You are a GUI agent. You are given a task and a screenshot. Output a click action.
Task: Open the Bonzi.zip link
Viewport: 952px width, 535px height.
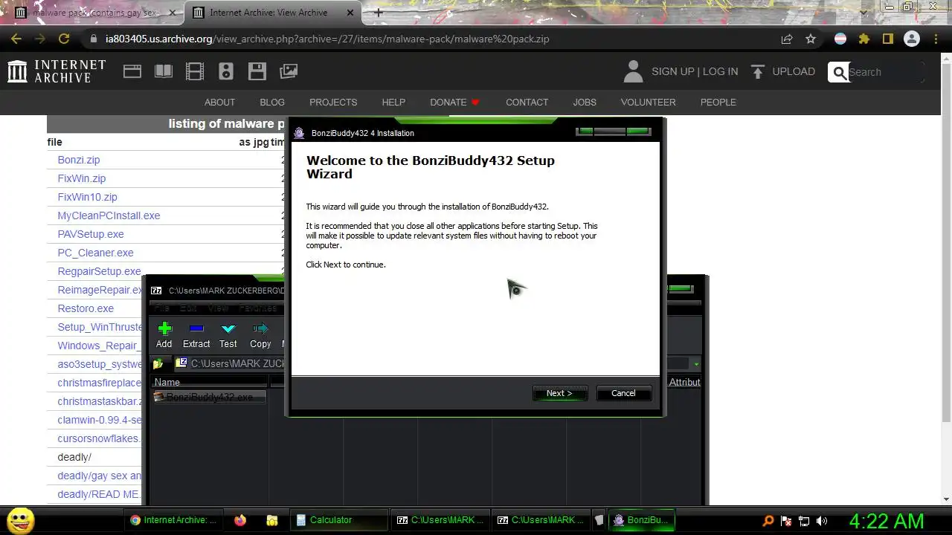[x=78, y=160]
